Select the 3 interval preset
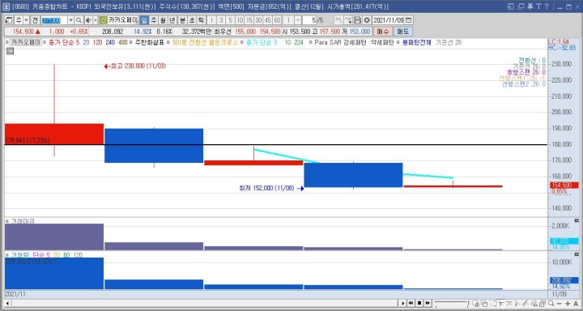The image size is (583, 311). pos(221,20)
